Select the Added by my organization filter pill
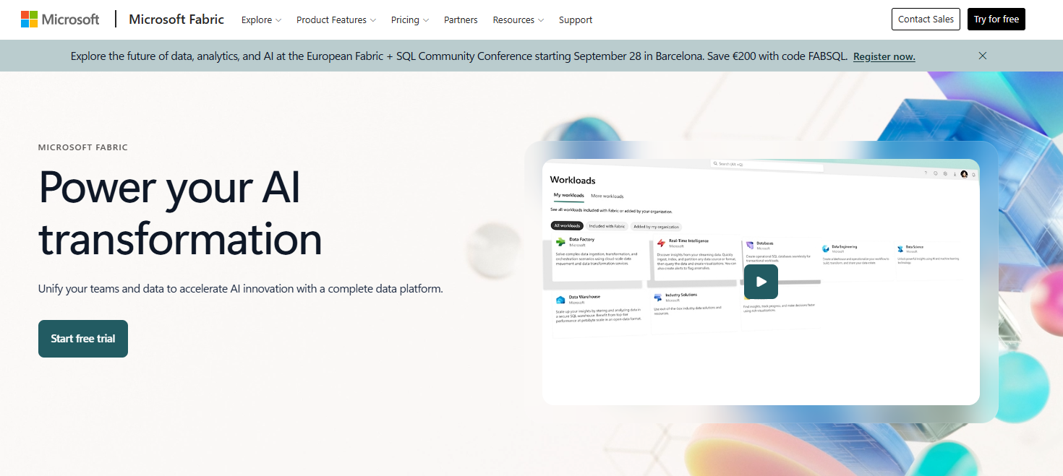 656,227
